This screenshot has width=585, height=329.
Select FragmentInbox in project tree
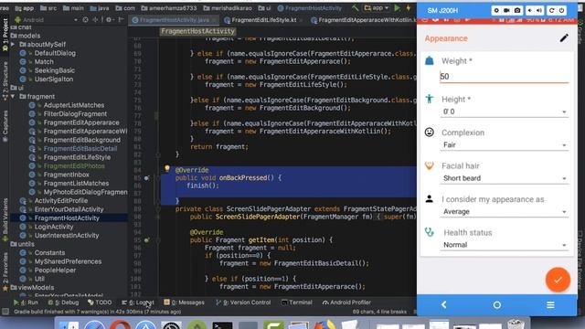coord(66,175)
